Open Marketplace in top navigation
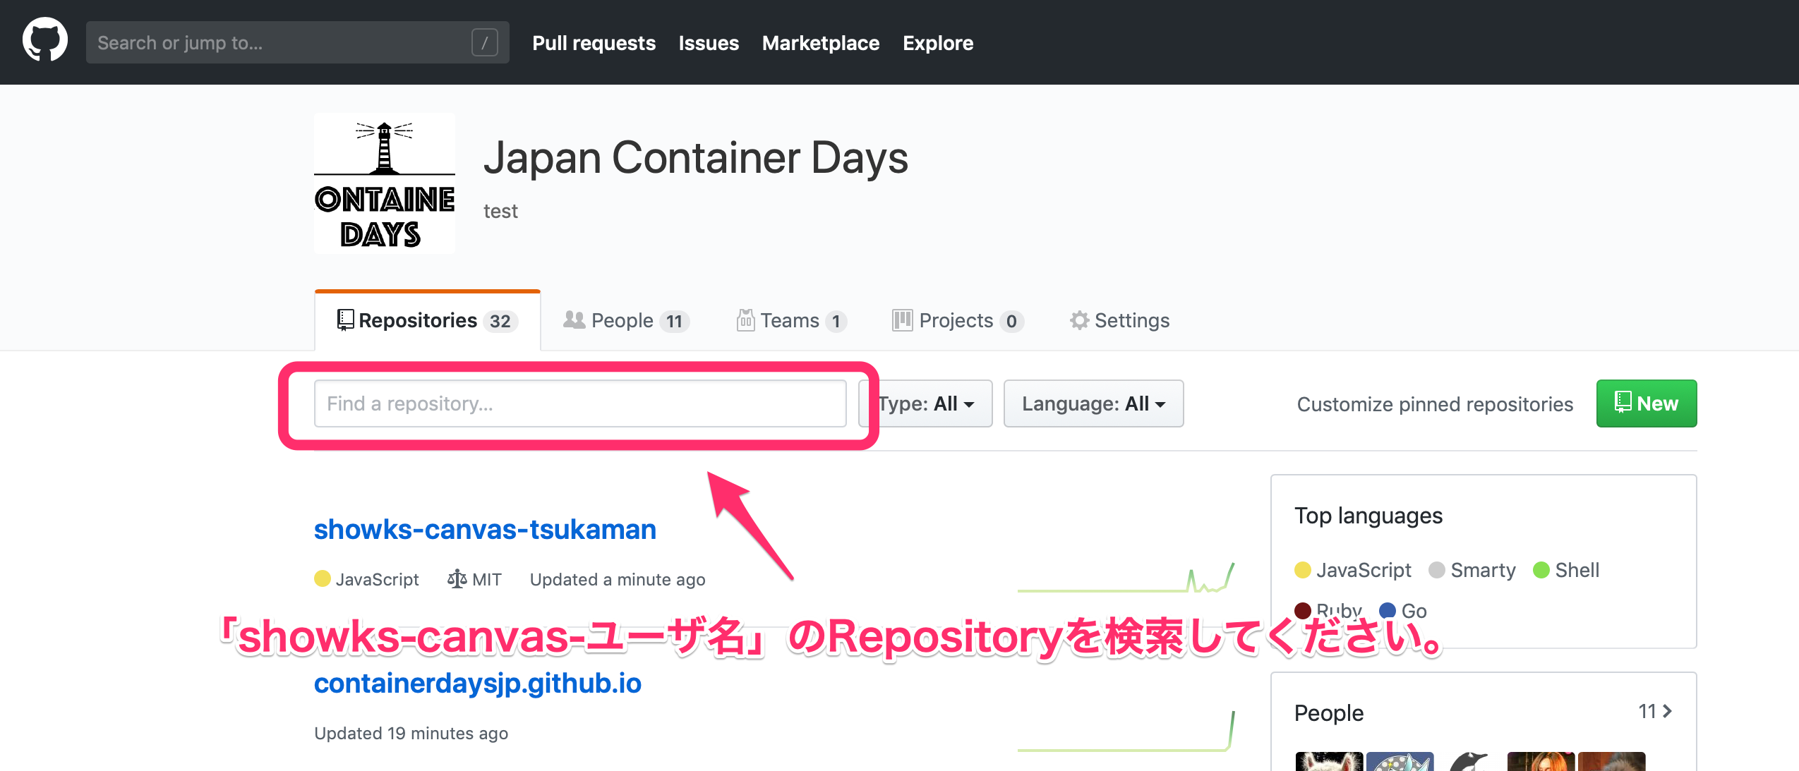The image size is (1799, 771). (820, 43)
